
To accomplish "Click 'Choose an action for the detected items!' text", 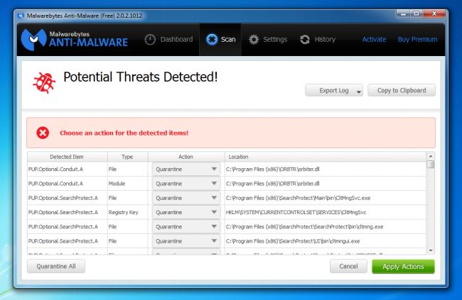I will coord(124,133).
